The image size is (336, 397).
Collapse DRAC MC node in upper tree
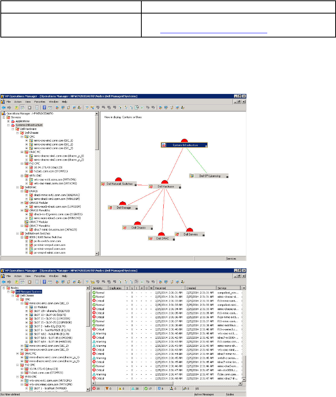point(22,152)
